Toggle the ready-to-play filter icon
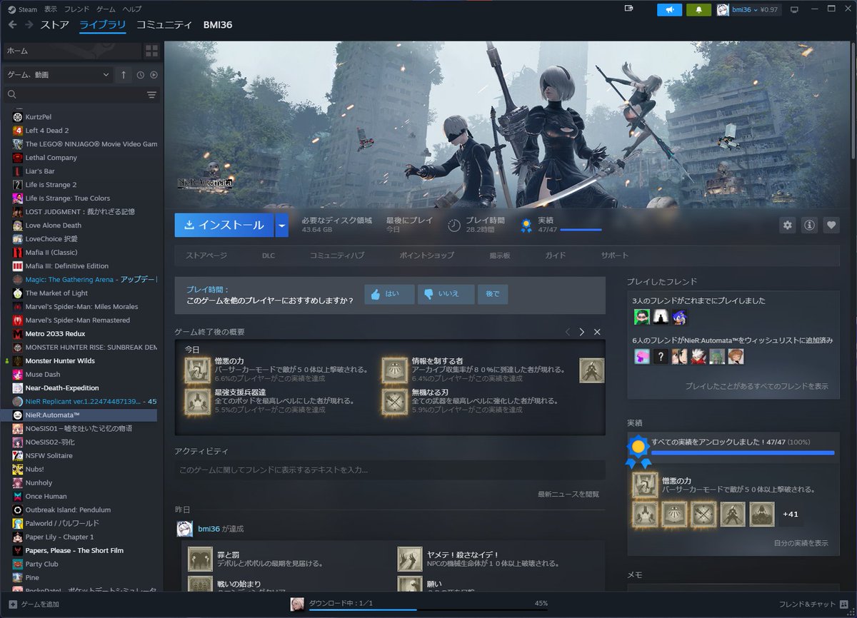Image resolution: width=857 pixels, height=618 pixels. tap(154, 75)
